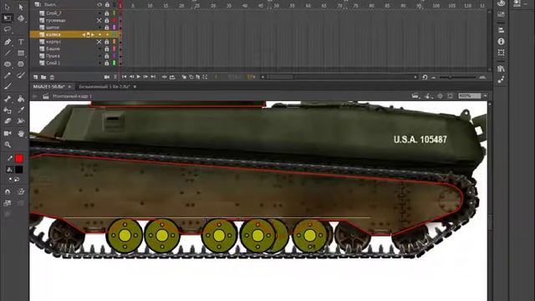Delete the selected layer with trash icon
The height and width of the screenshot is (301, 535).
click(x=52, y=78)
